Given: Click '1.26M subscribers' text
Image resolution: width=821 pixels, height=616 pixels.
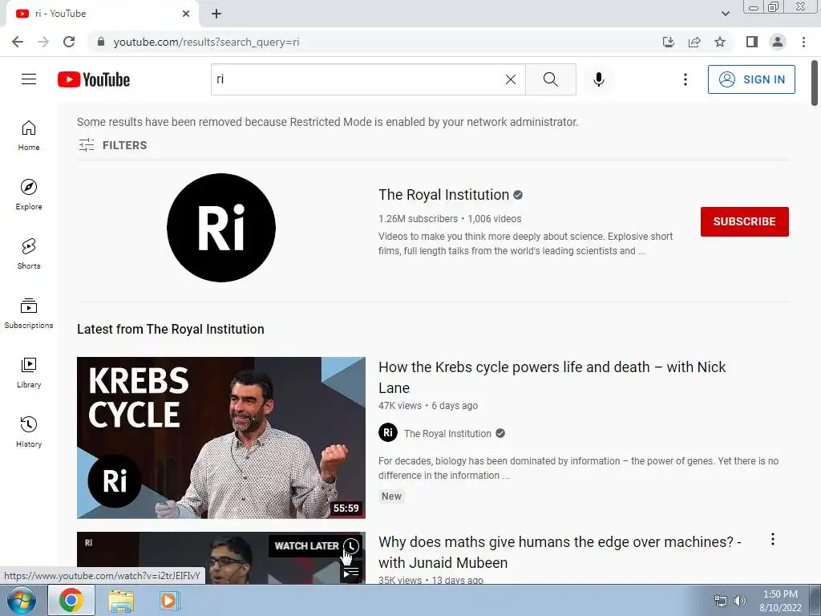Looking at the screenshot, I should (418, 219).
